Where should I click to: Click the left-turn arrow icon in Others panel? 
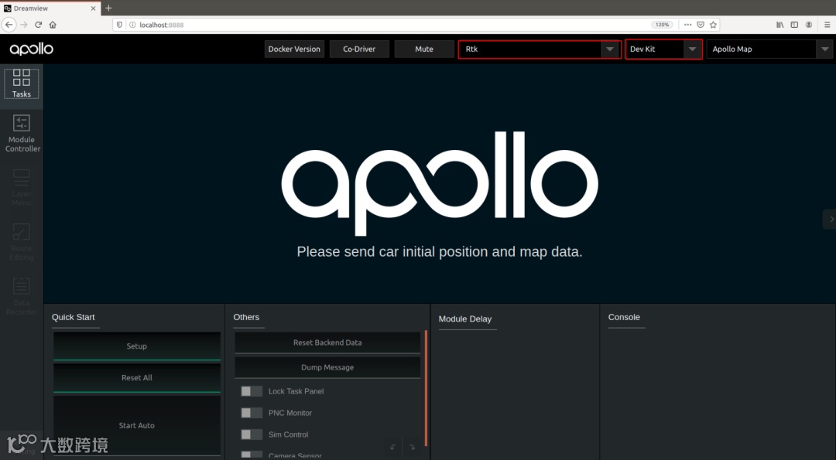point(393,447)
